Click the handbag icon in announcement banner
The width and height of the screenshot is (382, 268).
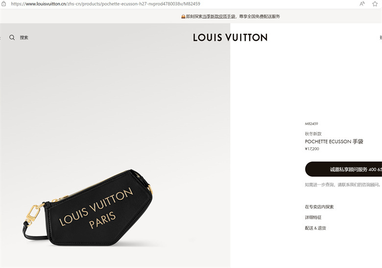point(183,16)
